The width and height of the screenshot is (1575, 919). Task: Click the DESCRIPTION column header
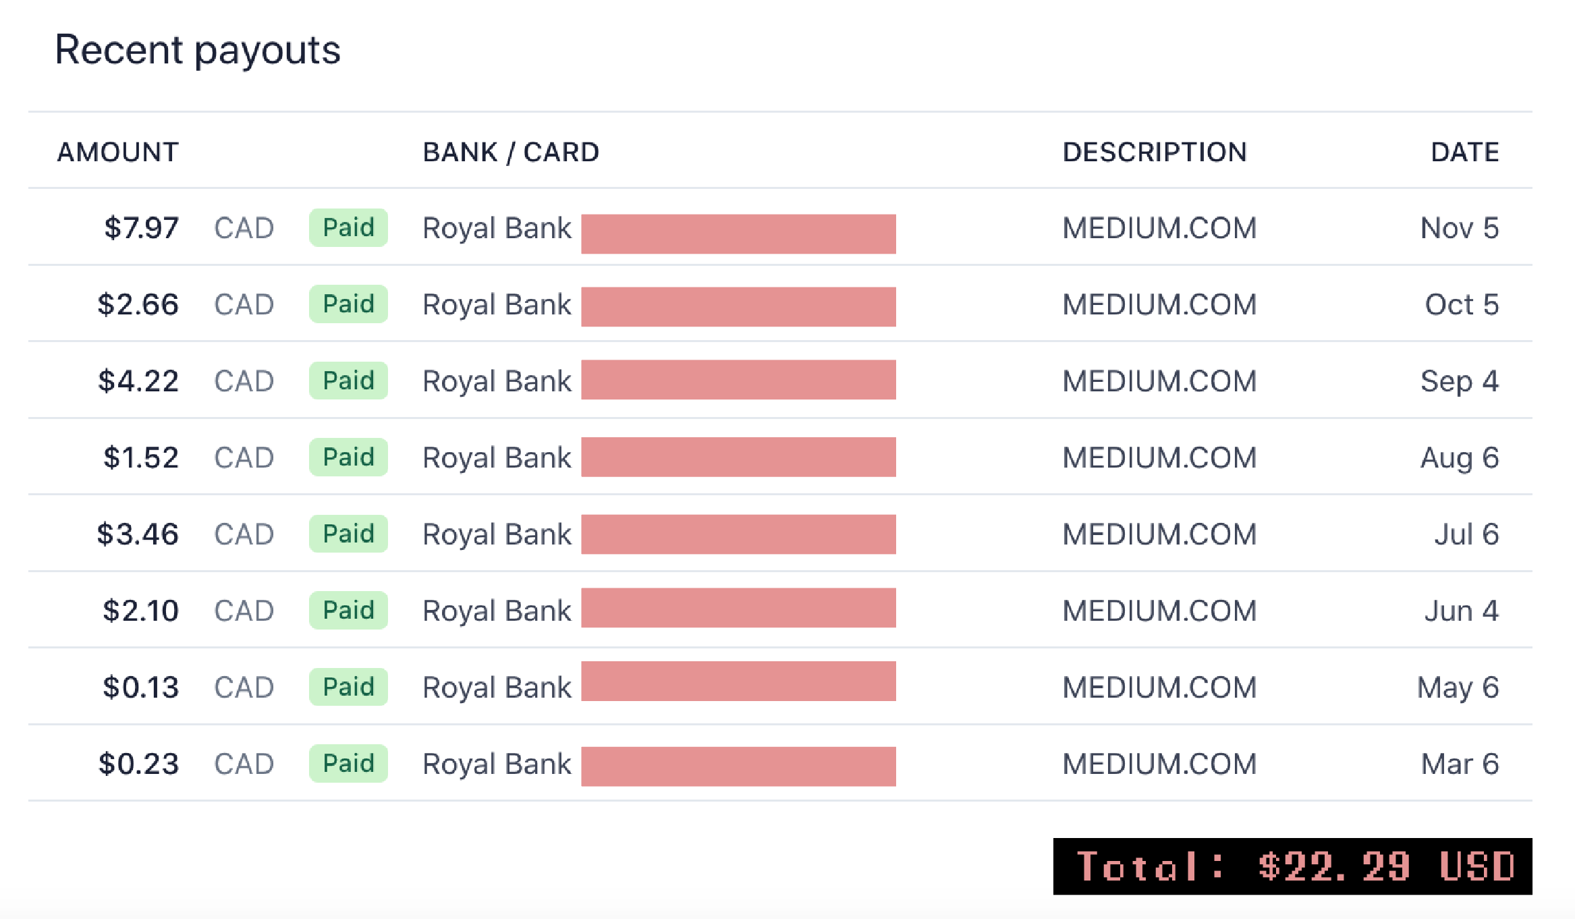pos(1155,152)
